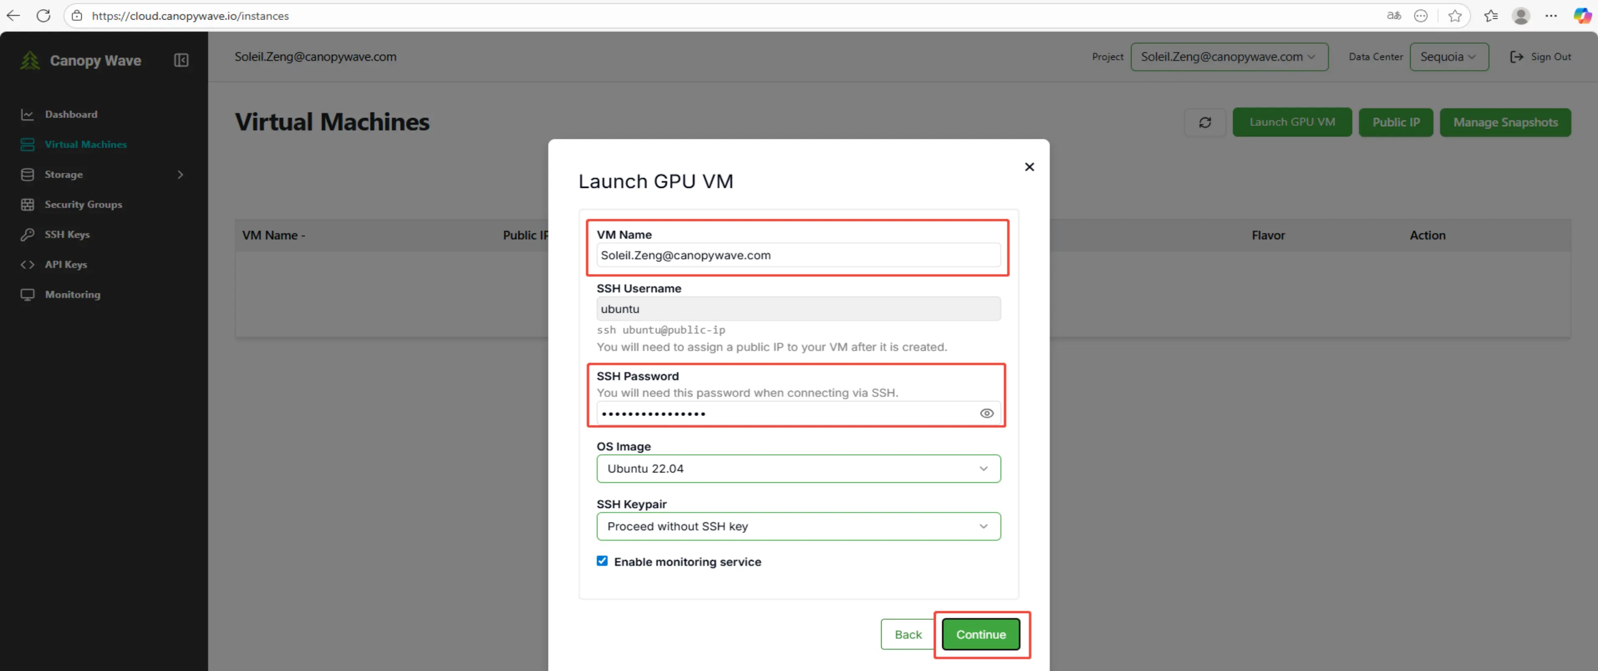Collapse the sidebar panel icon

181,60
